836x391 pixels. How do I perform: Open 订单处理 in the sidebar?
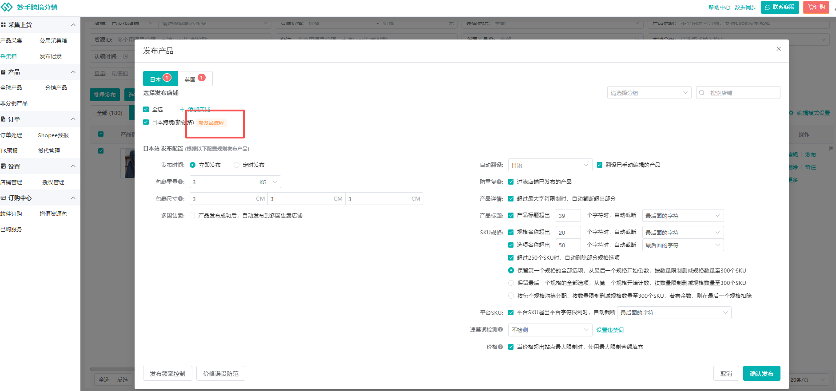coord(11,135)
